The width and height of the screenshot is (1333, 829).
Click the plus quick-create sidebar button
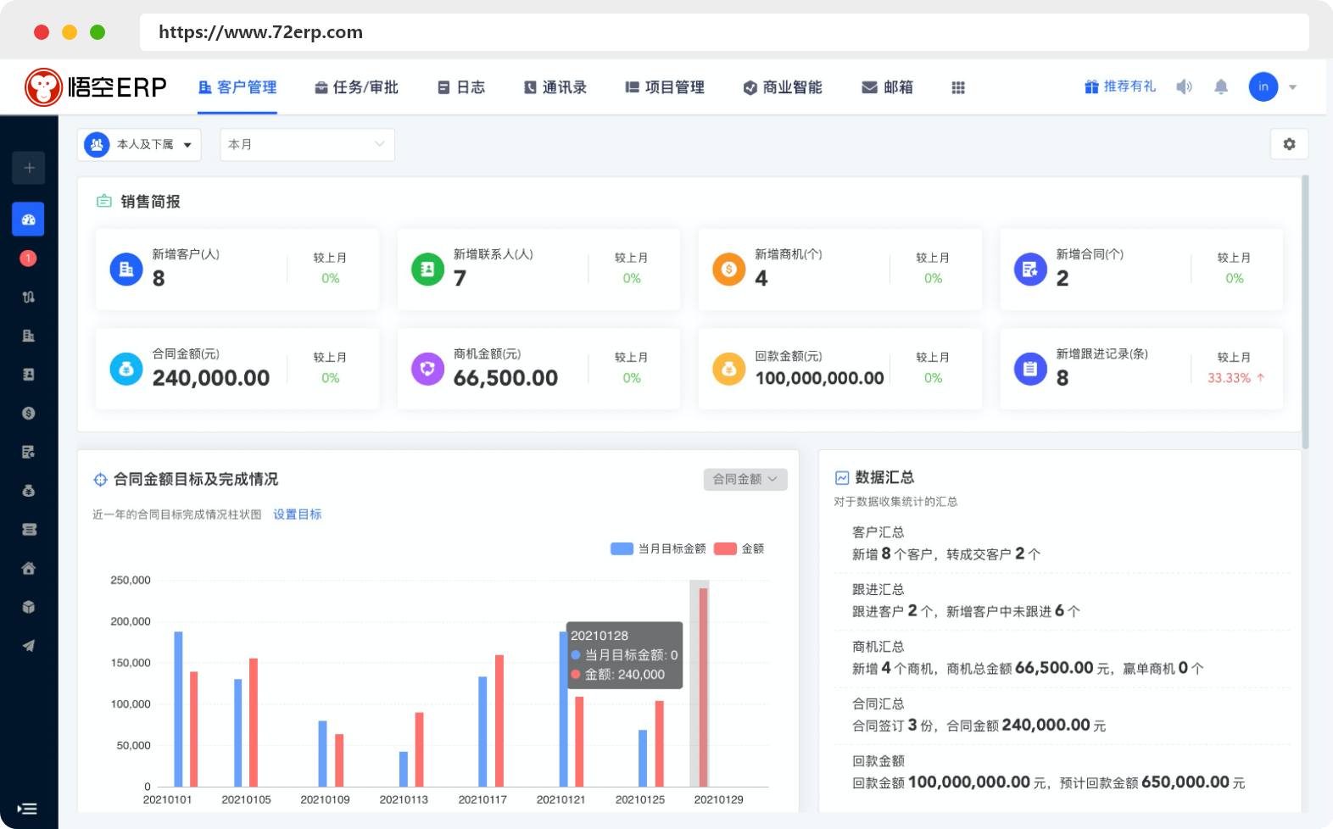pyautogui.click(x=28, y=168)
